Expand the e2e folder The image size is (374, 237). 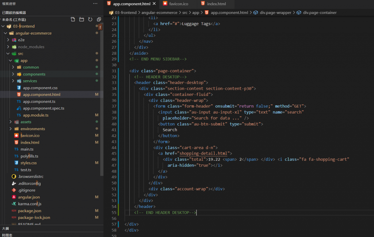(x=8, y=40)
